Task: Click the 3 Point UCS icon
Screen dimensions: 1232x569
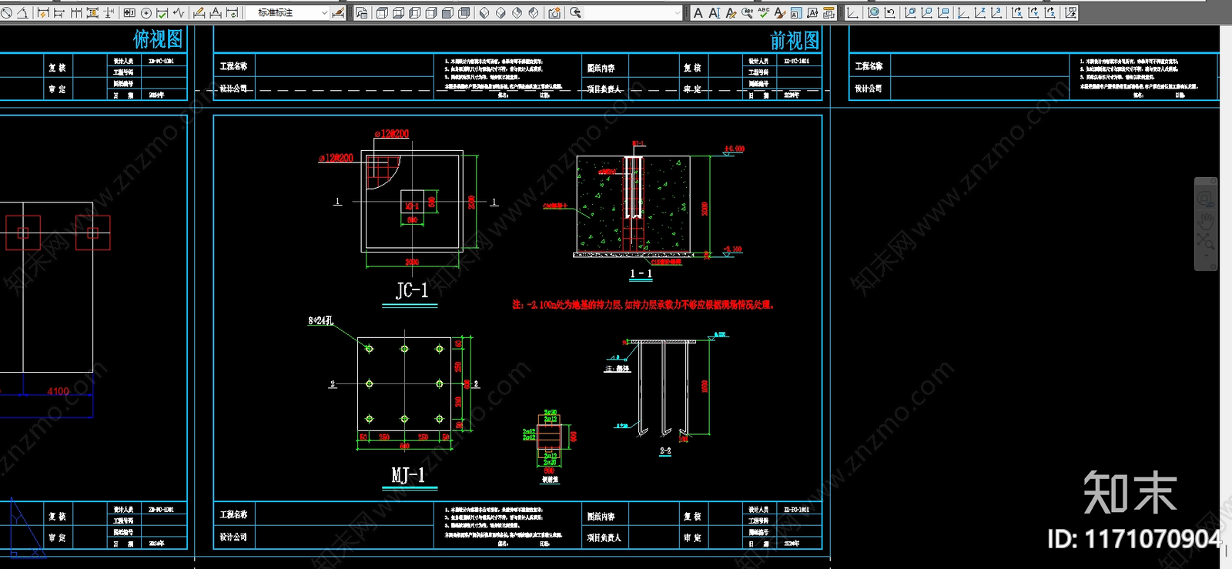Action: pos(996,13)
